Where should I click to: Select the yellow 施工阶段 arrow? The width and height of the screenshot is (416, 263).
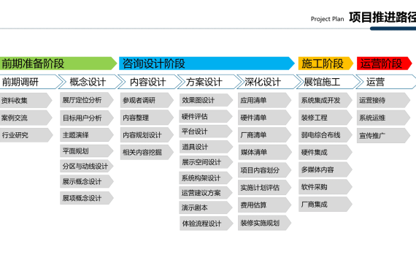coord(326,64)
